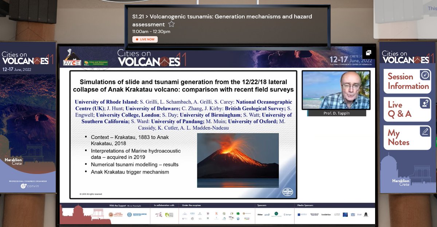Open the Session Information panel

click(x=407, y=81)
